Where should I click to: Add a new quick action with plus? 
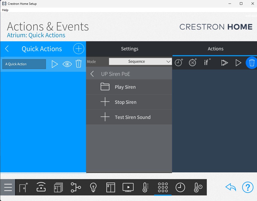(x=78, y=49)
